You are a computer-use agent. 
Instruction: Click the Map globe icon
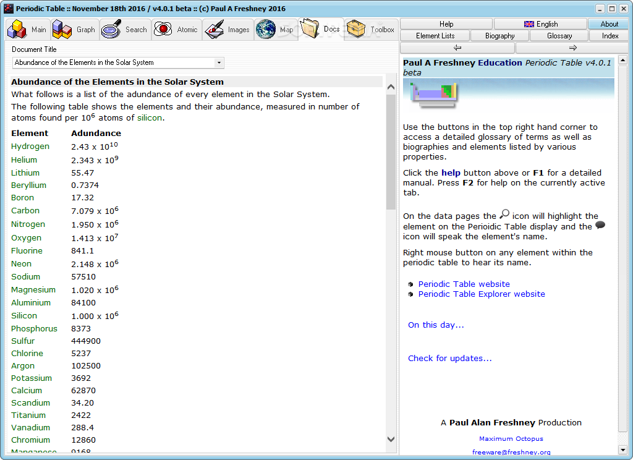(x=266, y=30)
